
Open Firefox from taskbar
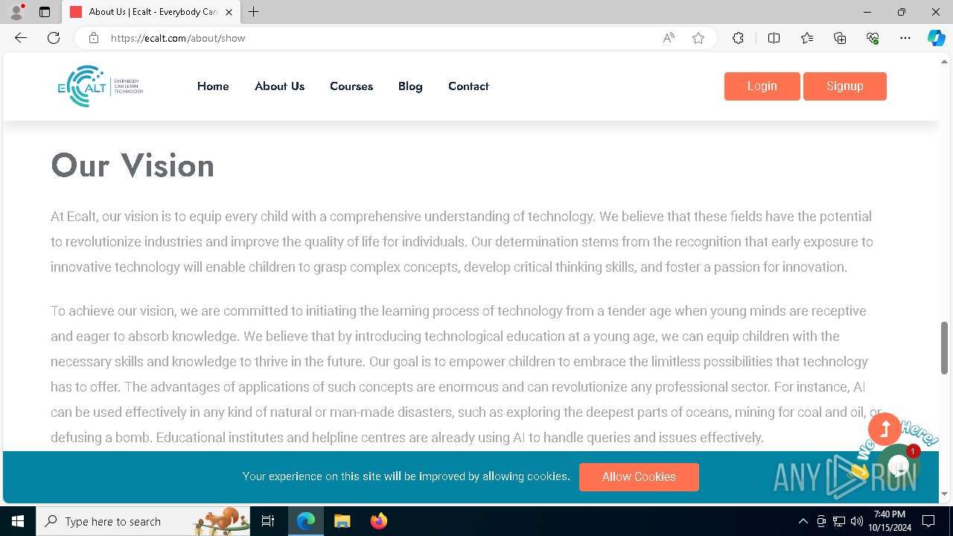coord(378,521)
